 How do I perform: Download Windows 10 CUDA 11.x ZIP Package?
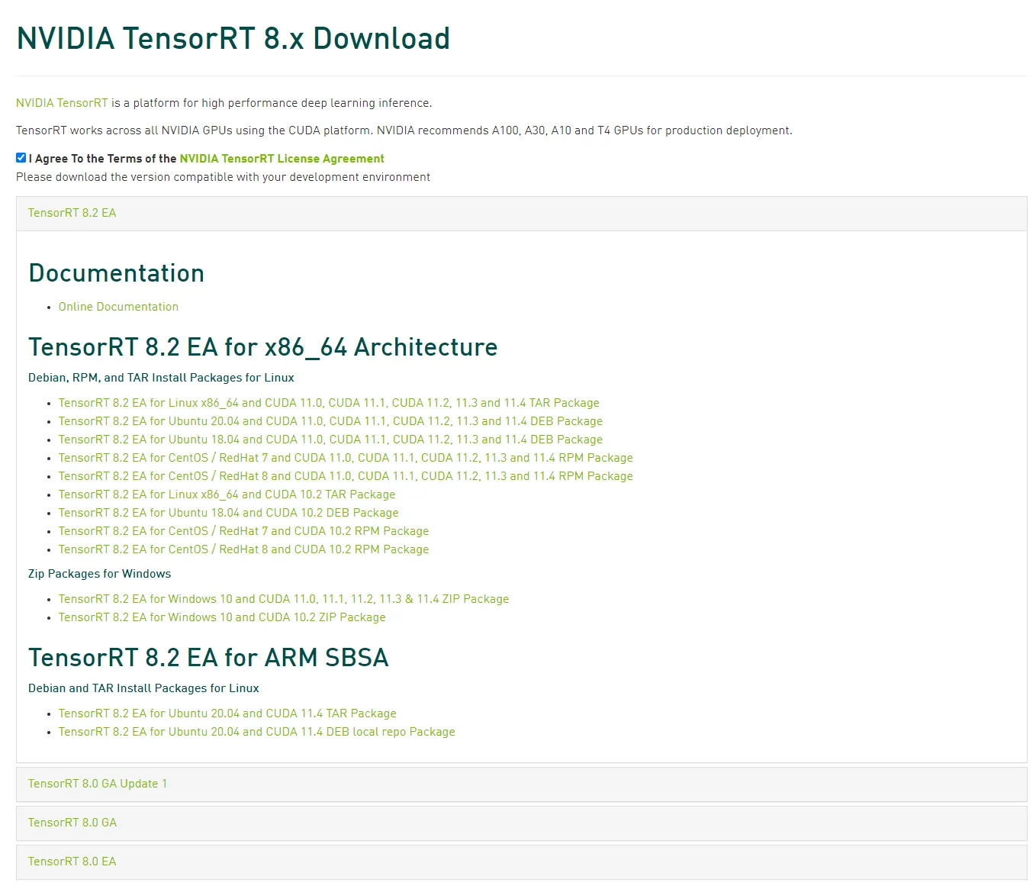[x=284, y=599]
